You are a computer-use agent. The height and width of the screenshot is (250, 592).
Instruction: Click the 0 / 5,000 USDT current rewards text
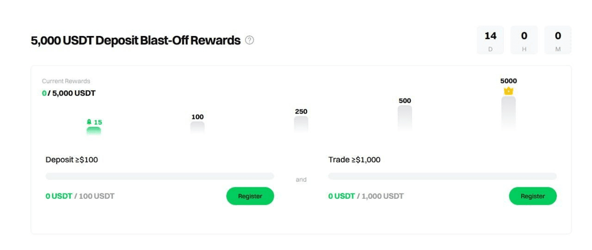pos(69,93)
